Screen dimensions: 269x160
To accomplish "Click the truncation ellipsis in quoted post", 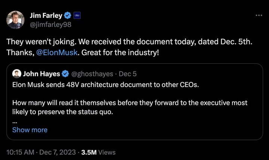I will (15, 121).
